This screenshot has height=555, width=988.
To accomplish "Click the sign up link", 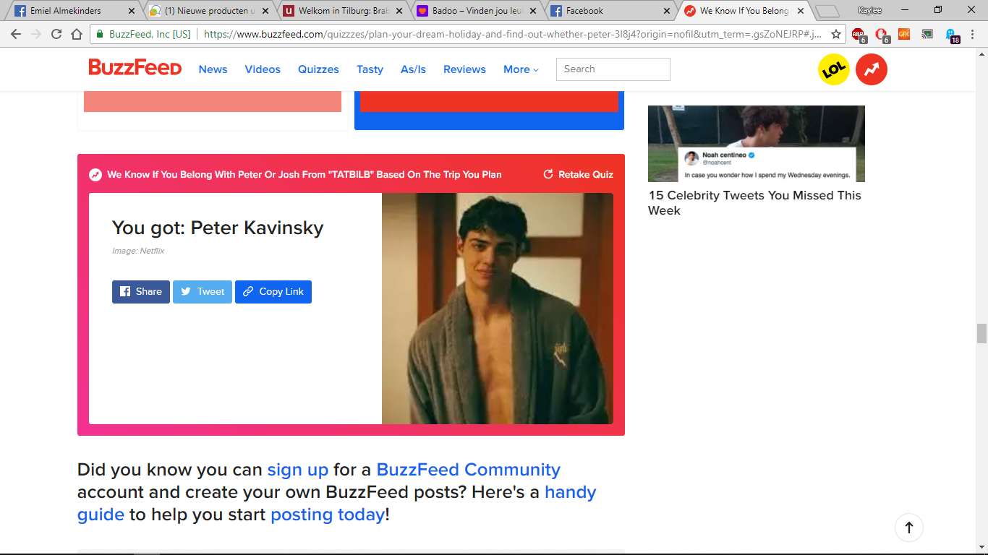I will click(298, 470).
